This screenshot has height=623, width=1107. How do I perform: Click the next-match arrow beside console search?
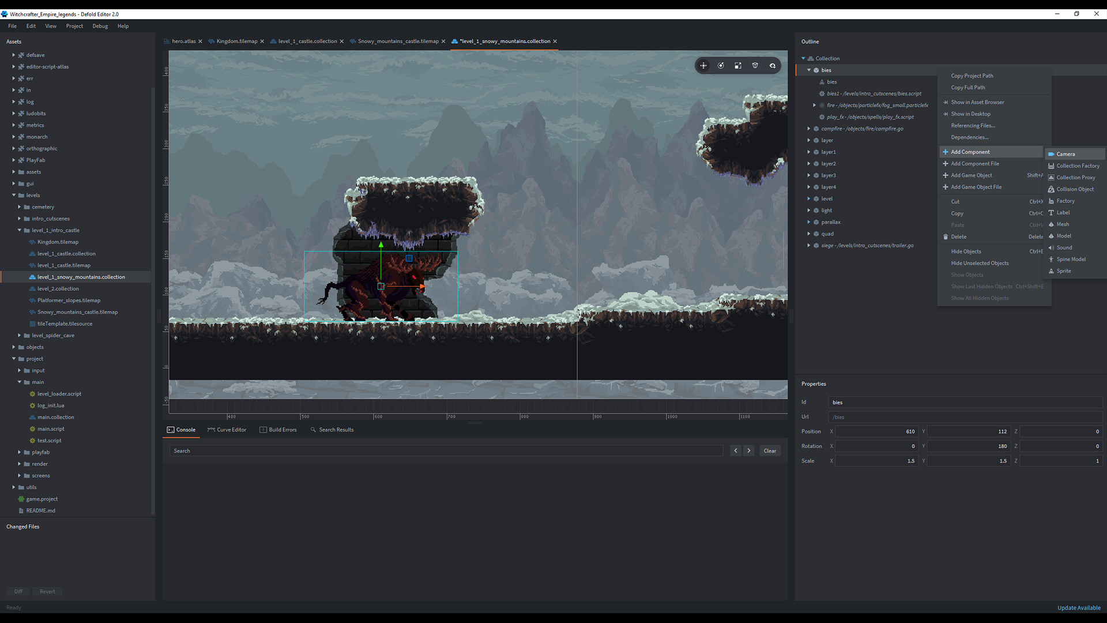(749, 451)
